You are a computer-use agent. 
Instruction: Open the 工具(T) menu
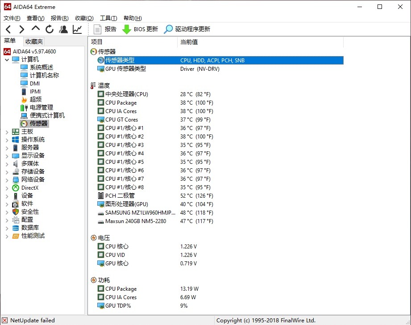coord(108,18)
